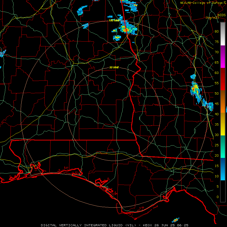Click the color scale value 40
Image resolution: width=227 pixels, height=227 pixels.
pyautogui.click(x=217, y=114)
